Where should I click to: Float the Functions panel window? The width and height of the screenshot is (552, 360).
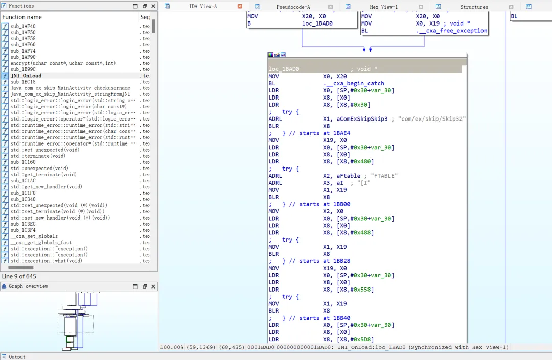pos(145,6)
